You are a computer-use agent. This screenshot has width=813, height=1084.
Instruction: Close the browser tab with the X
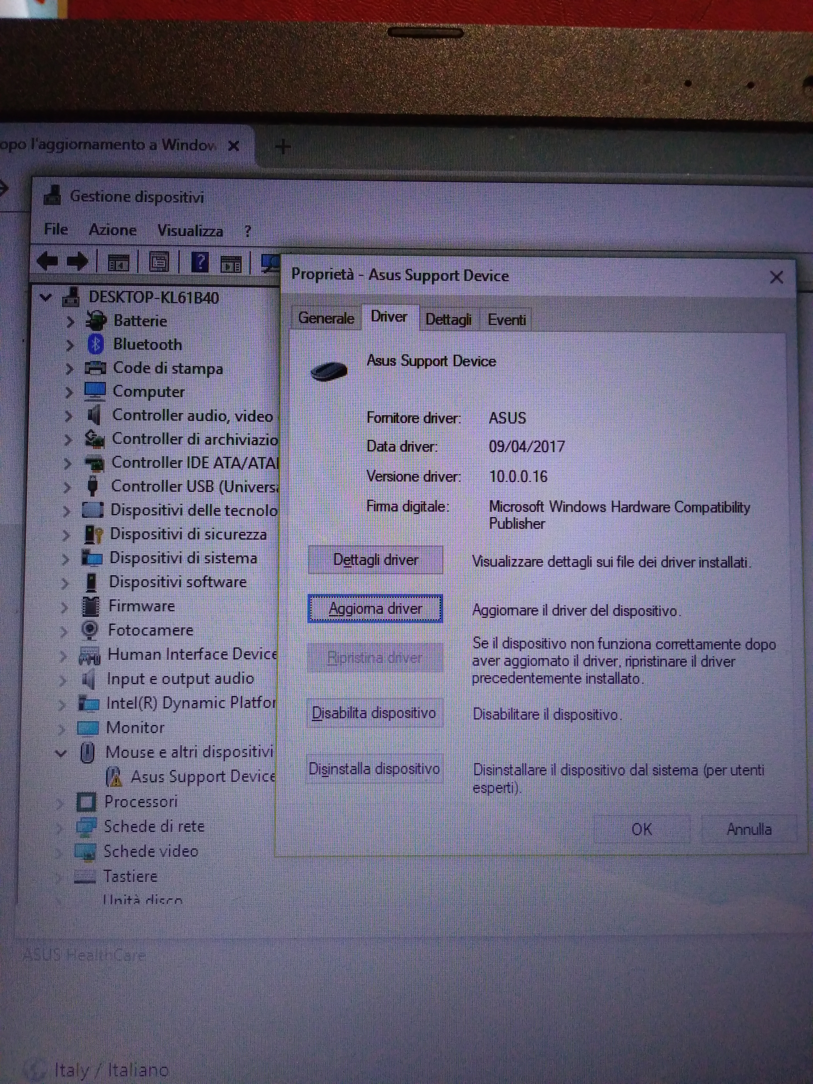(234, 146)
